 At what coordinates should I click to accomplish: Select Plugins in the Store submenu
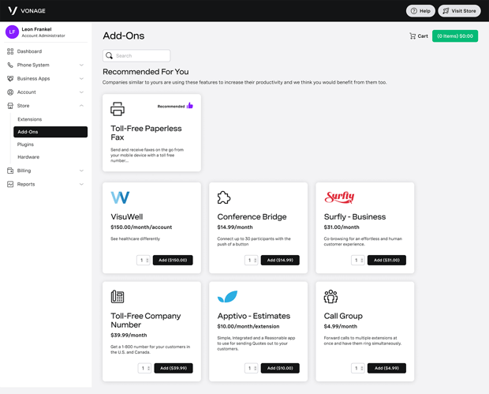click(25, 144)
